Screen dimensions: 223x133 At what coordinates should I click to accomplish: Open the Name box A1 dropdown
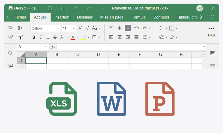46,47
